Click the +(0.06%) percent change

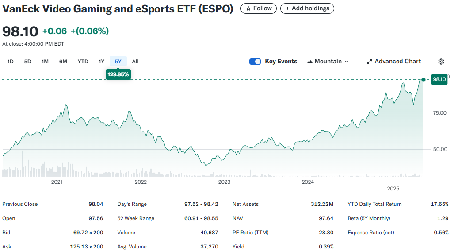coord(90,31)
